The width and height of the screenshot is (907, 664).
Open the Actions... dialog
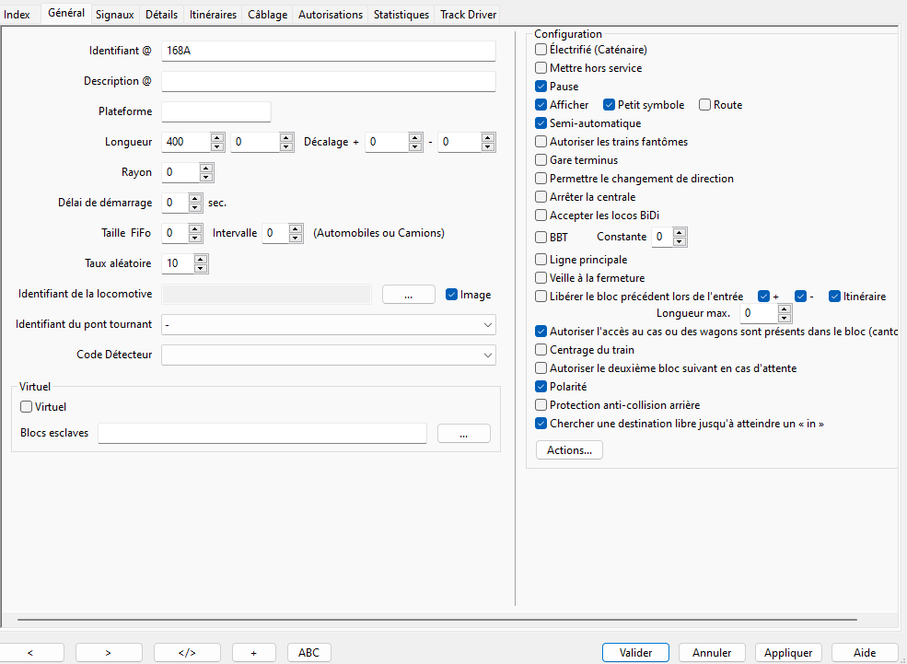pyautogui.click(x=569, y=450)
